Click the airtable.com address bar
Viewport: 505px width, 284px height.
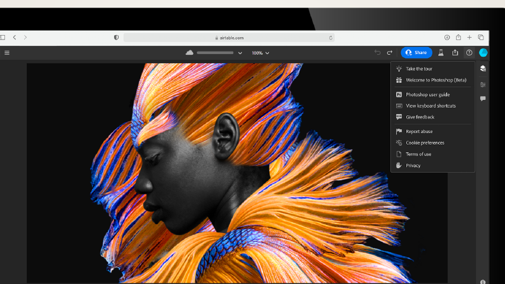[229, 38]
